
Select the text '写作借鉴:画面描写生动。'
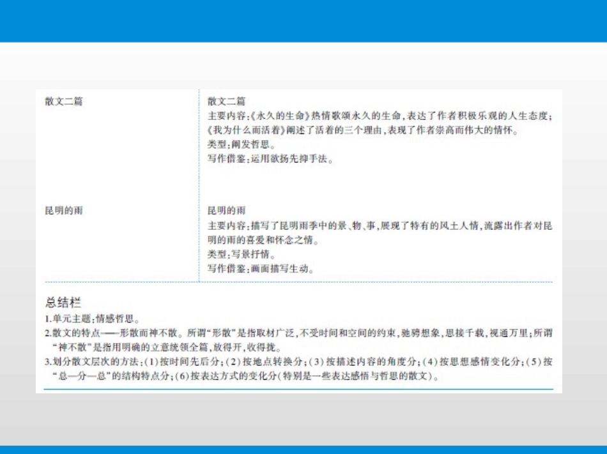click(261, 269)
